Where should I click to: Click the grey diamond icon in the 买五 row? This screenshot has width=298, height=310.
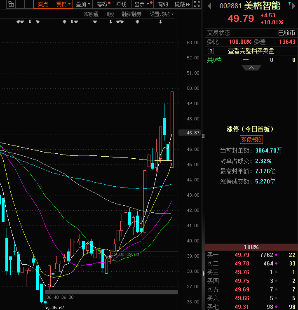pos(276,290)
